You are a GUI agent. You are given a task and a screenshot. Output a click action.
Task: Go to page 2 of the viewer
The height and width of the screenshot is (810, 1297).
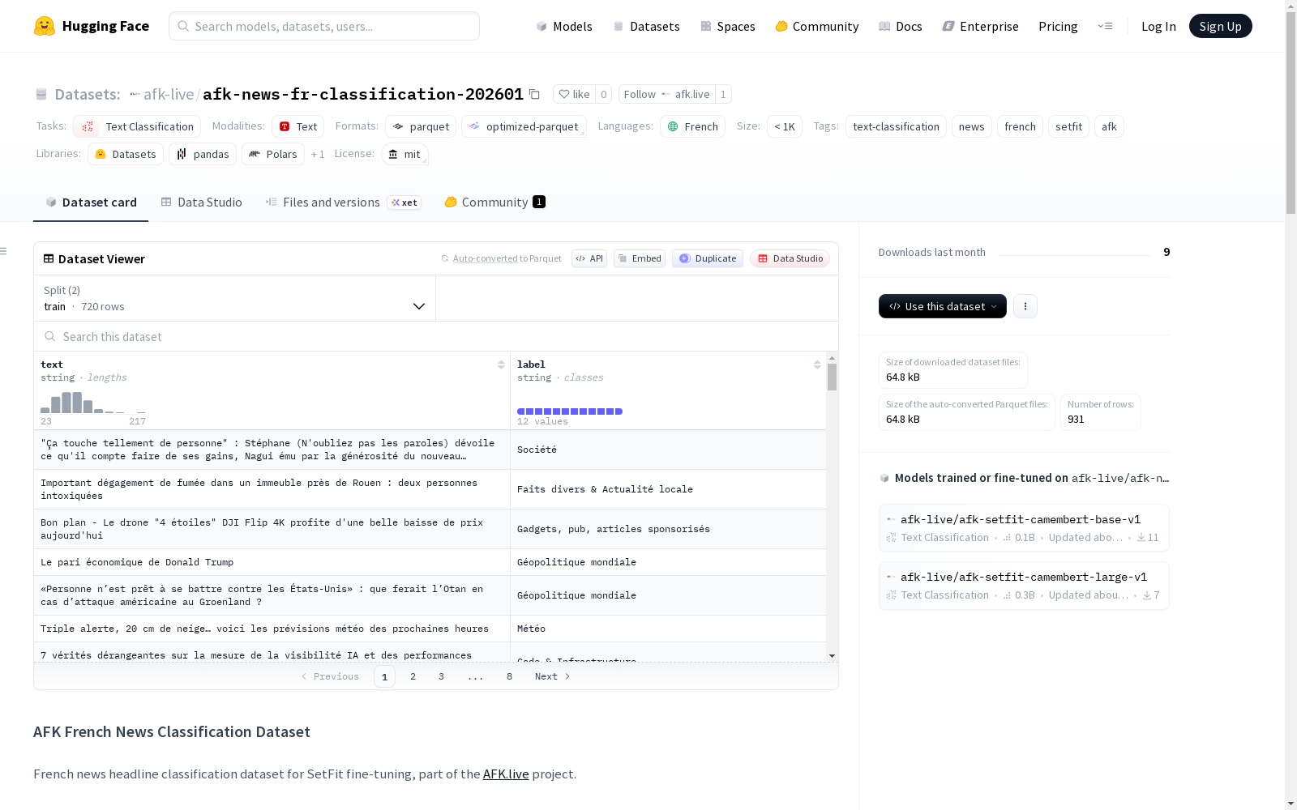tap(413, 676)
